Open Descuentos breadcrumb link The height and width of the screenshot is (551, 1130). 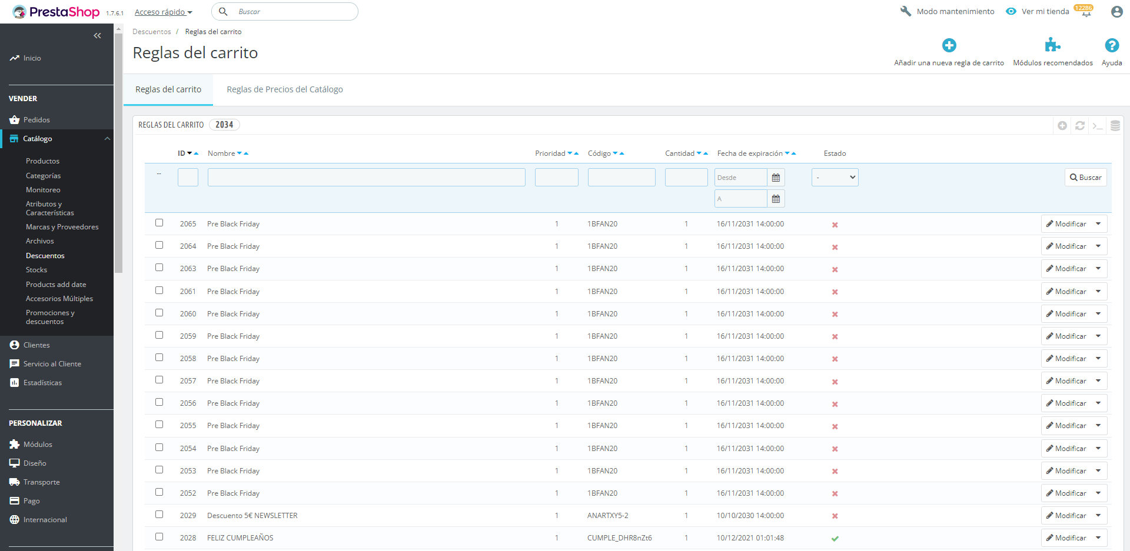click(x=152, y=32)
